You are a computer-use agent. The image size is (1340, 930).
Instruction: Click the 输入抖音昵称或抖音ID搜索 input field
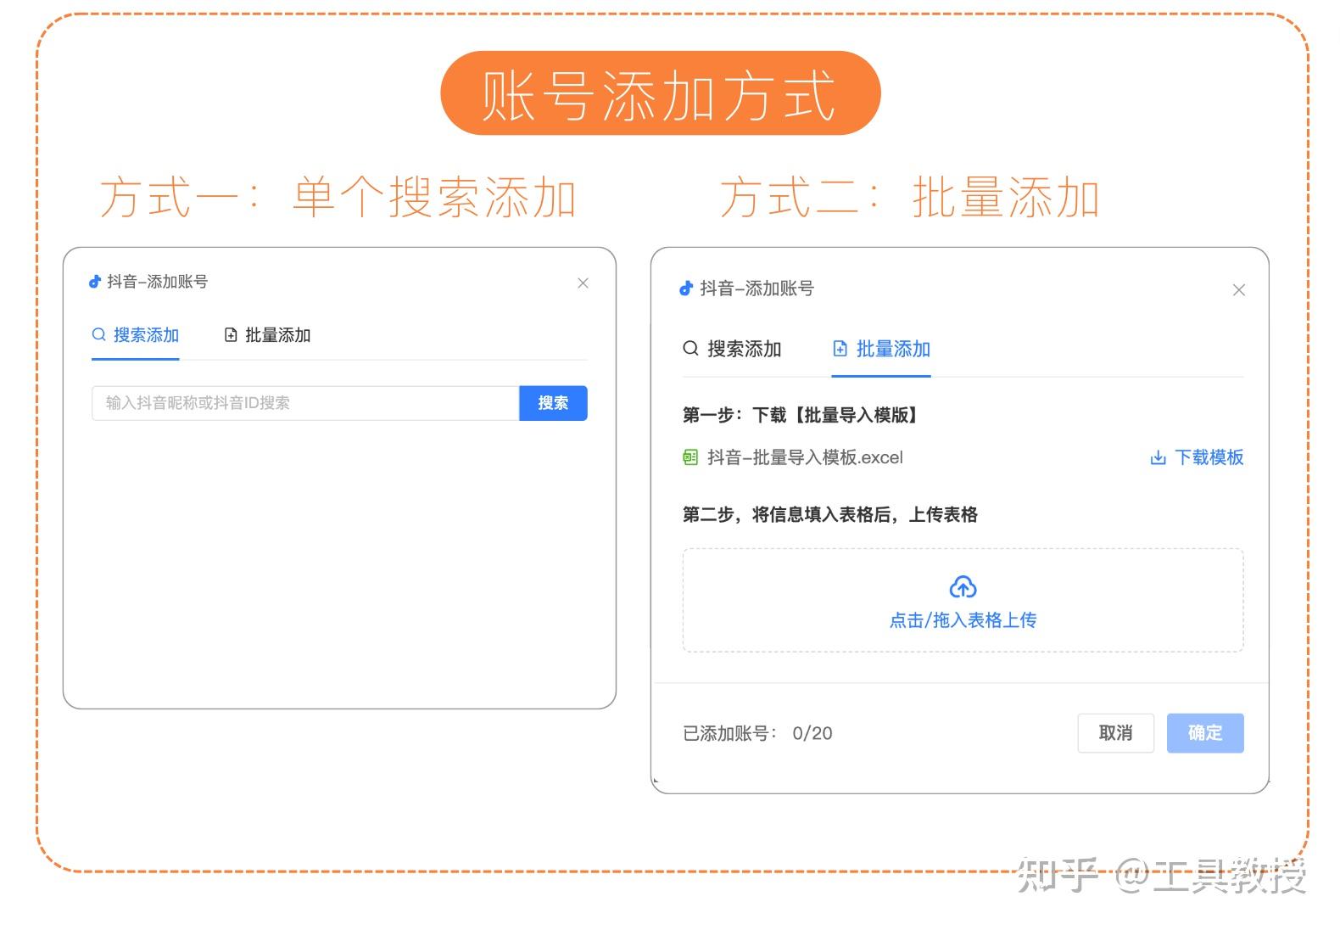click(305, 403)
